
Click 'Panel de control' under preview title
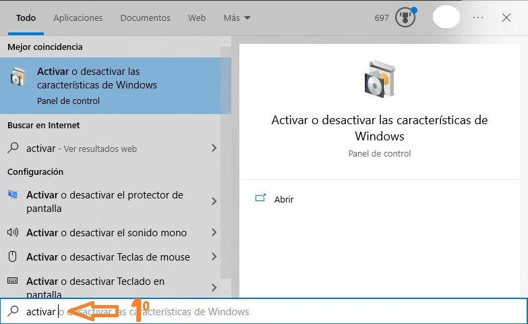tap(380, 154)
